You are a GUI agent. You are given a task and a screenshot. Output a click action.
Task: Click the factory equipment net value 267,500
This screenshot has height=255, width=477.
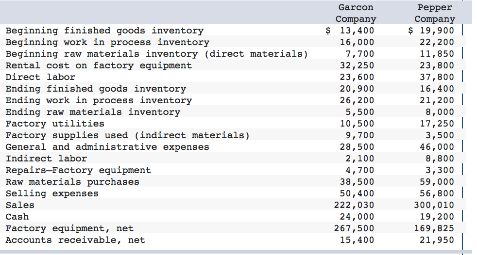coord(354,229)
